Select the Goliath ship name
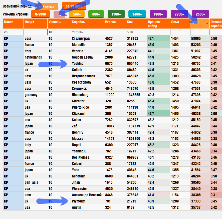Image resolution: width=222 pixels, height=219 pixels. pyautogui.click(x=77, y=70)
